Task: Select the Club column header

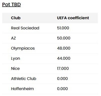Action: (16, 18)
